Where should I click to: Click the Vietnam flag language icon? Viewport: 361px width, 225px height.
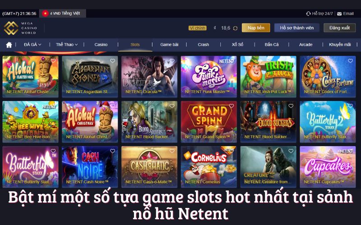(45, 13)
